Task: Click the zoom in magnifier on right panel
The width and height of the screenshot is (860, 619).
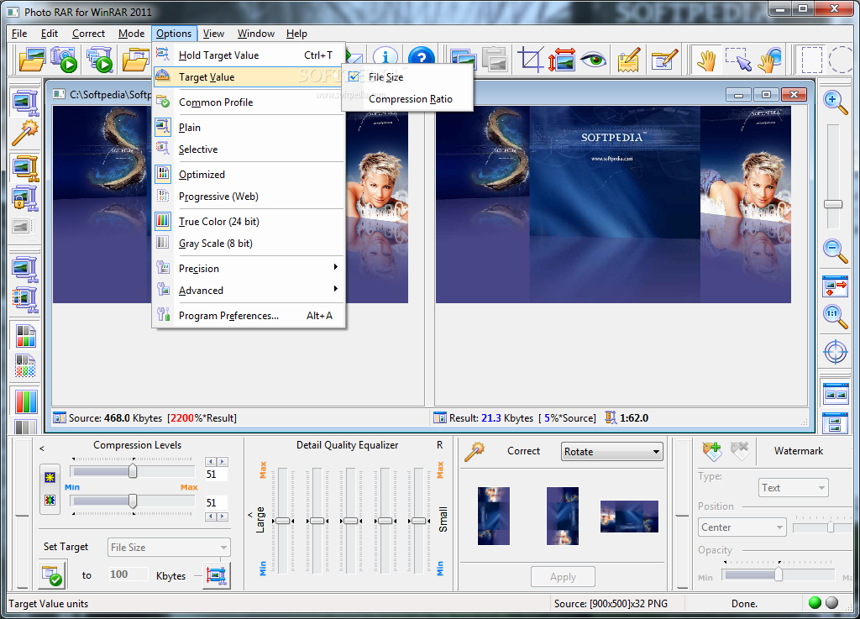Action: point(835,102)
